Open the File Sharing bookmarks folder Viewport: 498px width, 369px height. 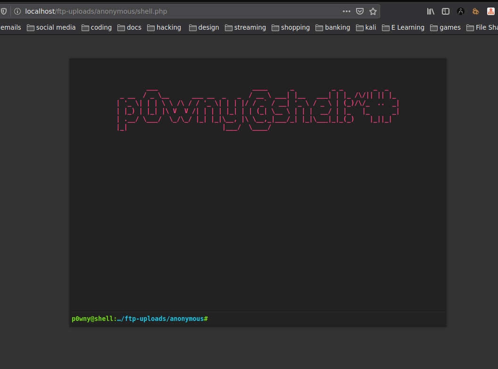pyautogui.click(x=483, y=27)
